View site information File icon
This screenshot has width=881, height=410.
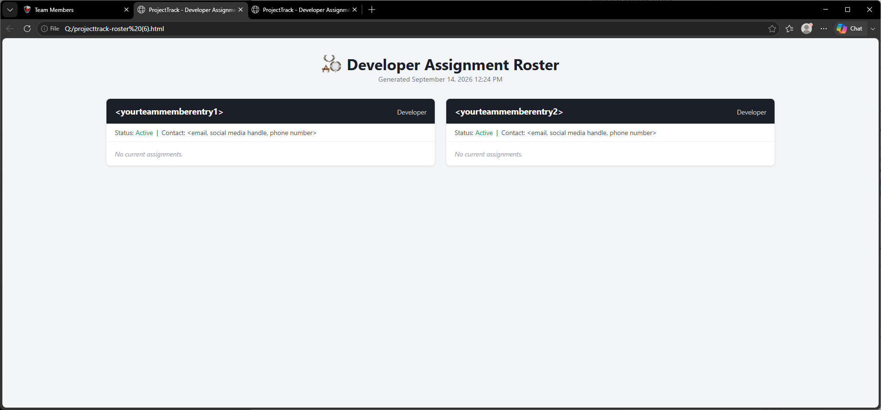click(50, 29)
